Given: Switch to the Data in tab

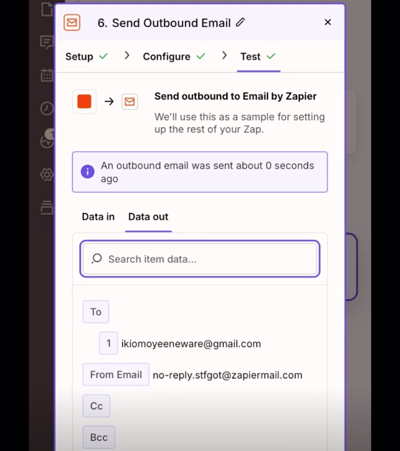Looking at the screenshot, I should point(98,217).
